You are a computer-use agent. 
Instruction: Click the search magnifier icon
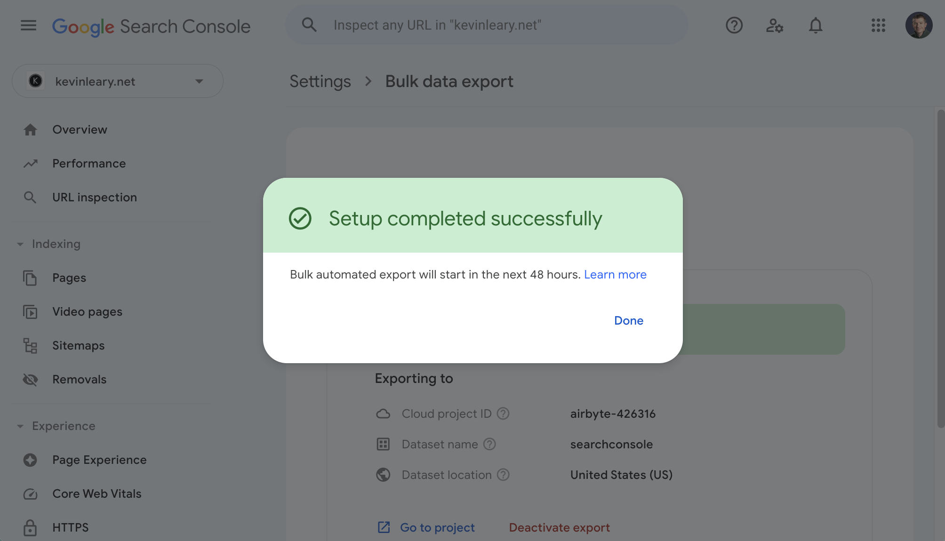[309, 24]
